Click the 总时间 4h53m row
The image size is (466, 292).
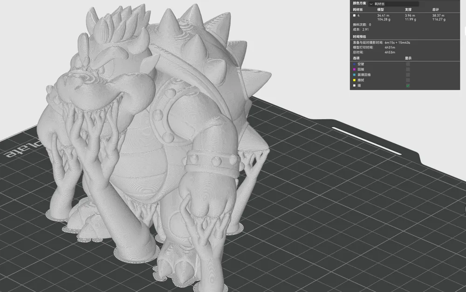coord(374,52)
